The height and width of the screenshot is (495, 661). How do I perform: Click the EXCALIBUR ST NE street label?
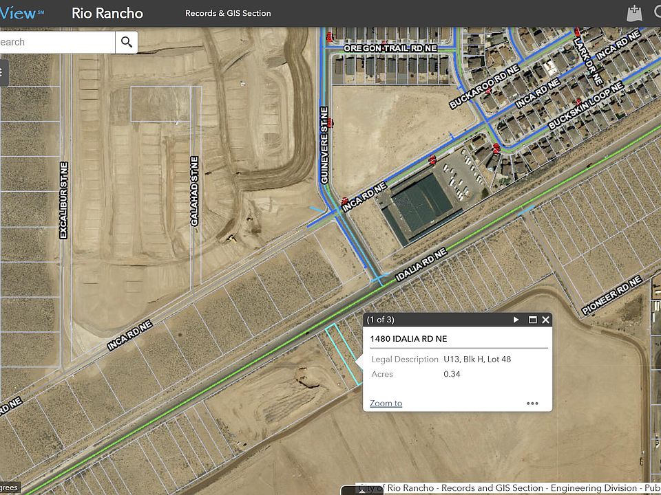(x=63, y=200)
